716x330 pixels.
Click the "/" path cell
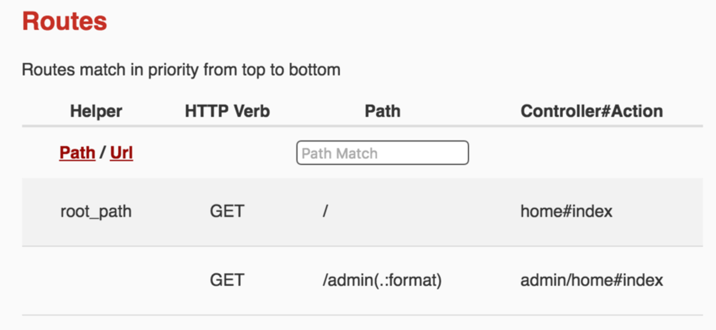pos(326,212)
